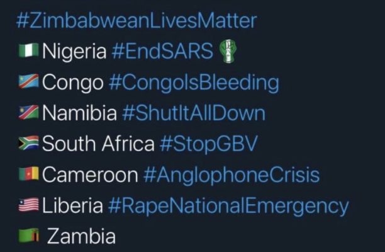The image size is (385, 252).
Task: Click the word Zambia
Action: (82, 236)
